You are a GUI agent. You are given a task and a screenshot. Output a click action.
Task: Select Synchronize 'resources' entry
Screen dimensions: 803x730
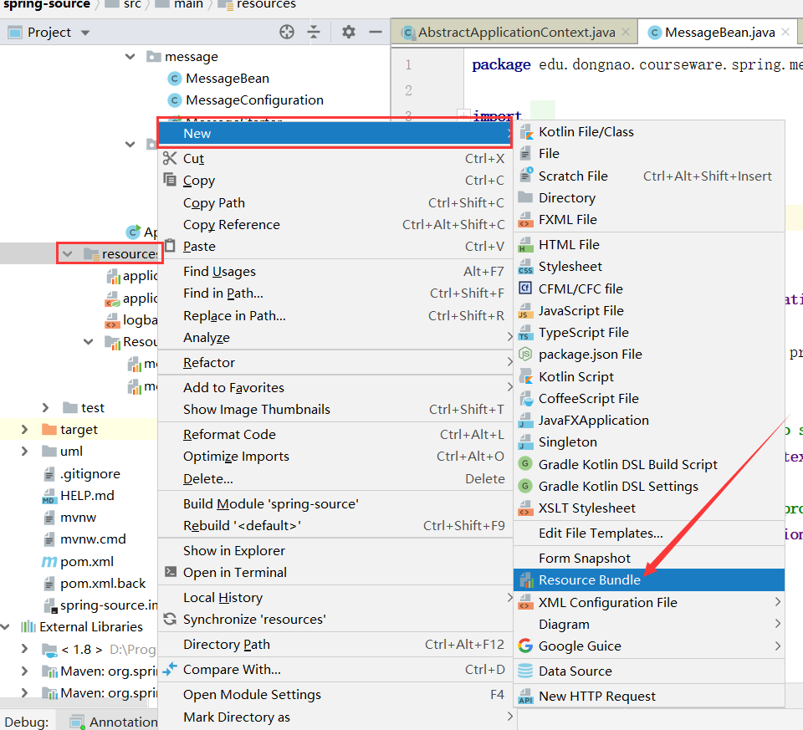(x=335, y=620)
